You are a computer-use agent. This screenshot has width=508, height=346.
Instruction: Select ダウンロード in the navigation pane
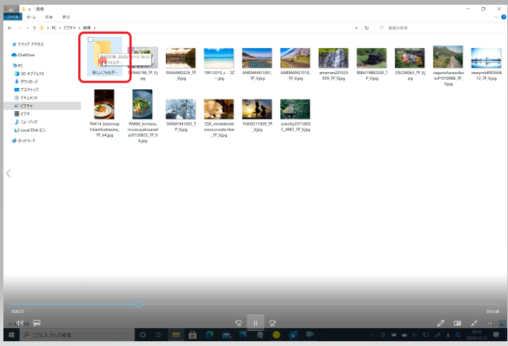pyautogui.click(x=29, y=82)
